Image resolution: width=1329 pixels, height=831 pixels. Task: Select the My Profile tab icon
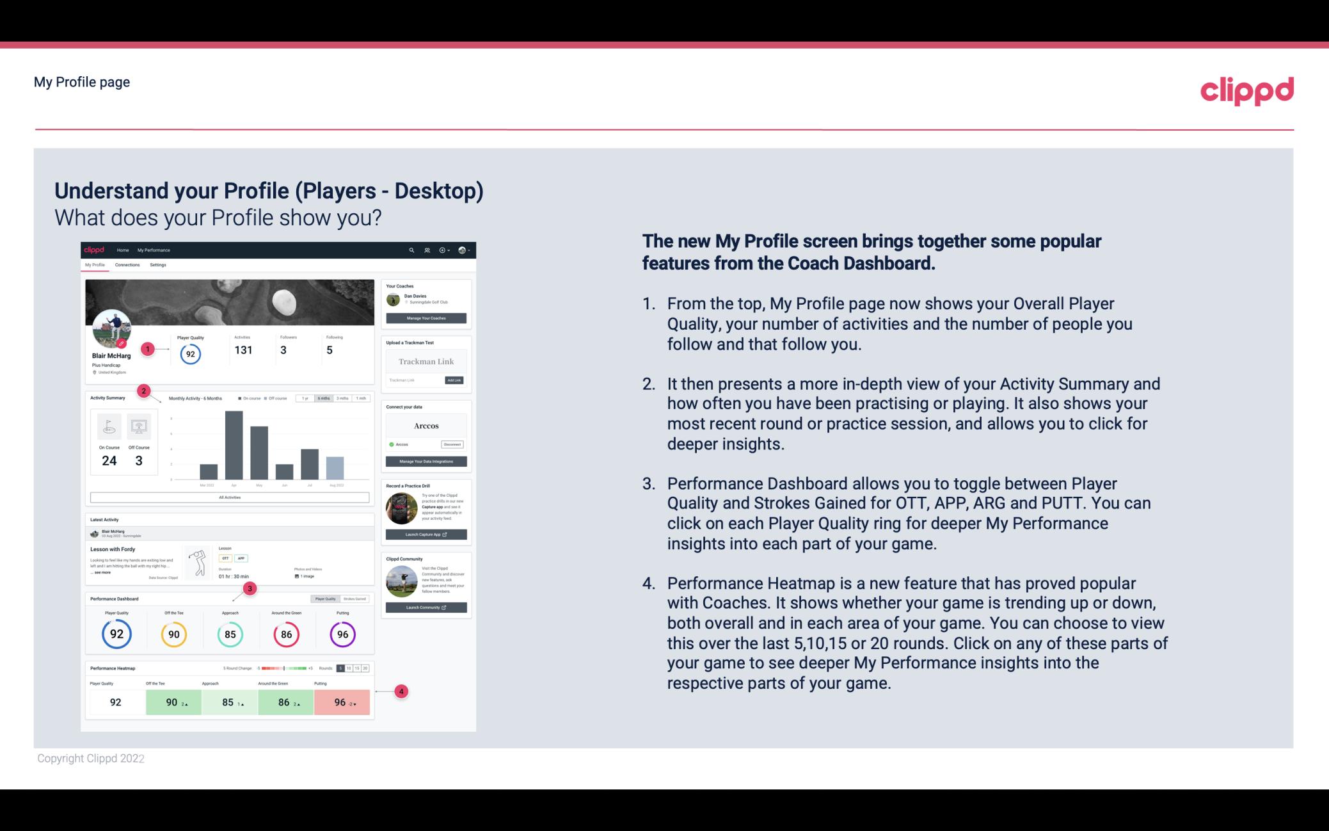[x=96, y=265]
